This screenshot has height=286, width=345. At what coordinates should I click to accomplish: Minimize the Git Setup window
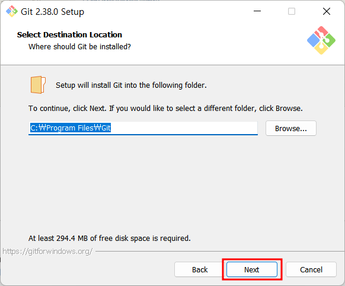(257, 11)
